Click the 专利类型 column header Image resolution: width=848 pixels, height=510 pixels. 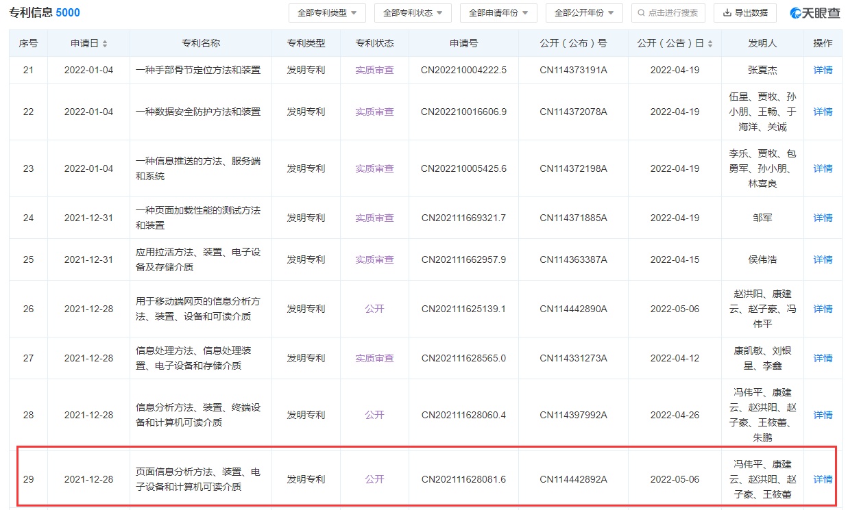306,43
